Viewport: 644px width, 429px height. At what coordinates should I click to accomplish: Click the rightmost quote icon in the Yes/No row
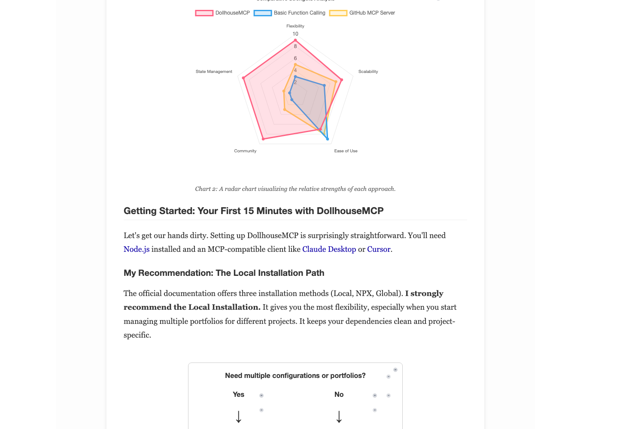pyautogui.click(x=389, y=396)
